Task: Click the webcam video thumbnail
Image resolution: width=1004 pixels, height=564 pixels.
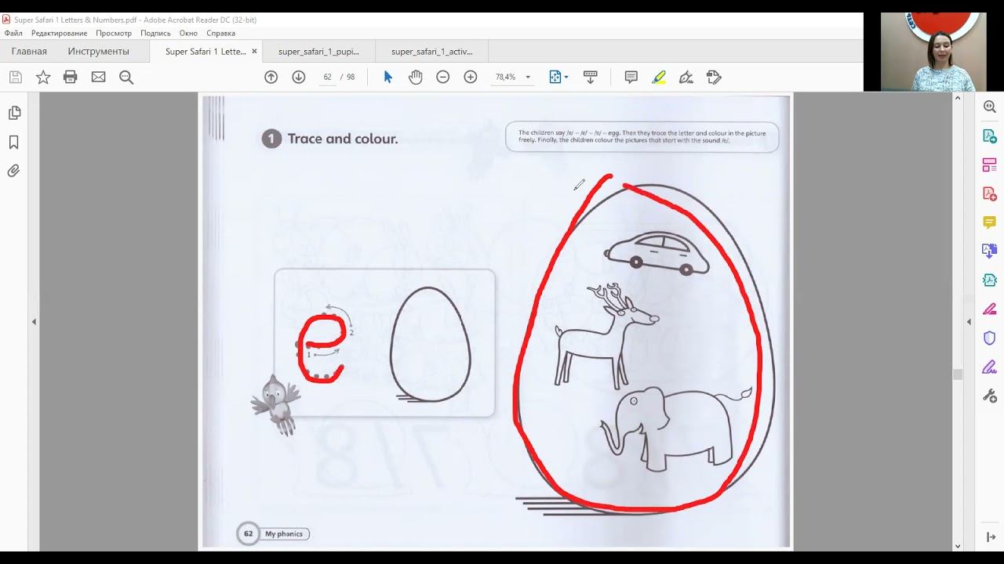Action: point(933,52)
